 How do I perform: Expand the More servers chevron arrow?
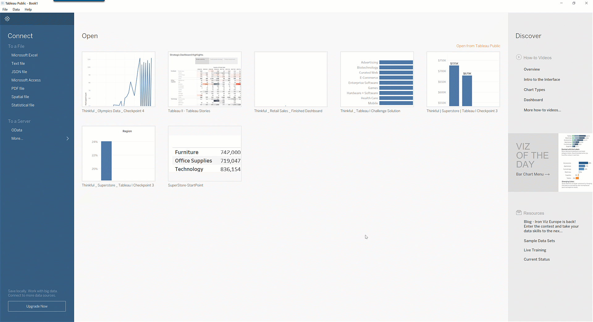[x=68, y=138]
